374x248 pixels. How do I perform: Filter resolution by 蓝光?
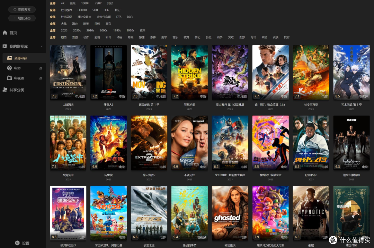coord(73,3)
